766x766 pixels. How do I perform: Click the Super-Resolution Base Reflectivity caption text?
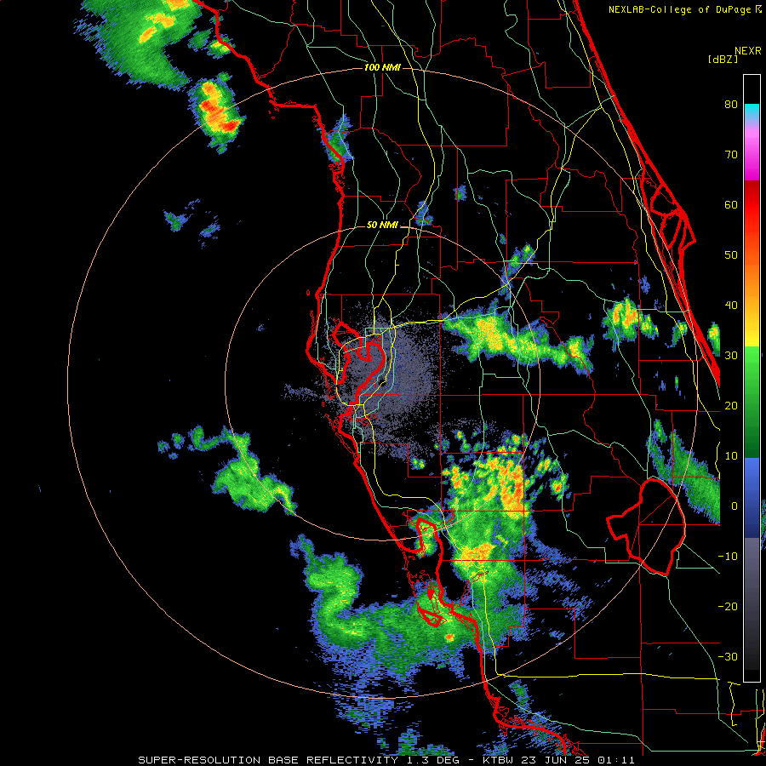[268, 760]
